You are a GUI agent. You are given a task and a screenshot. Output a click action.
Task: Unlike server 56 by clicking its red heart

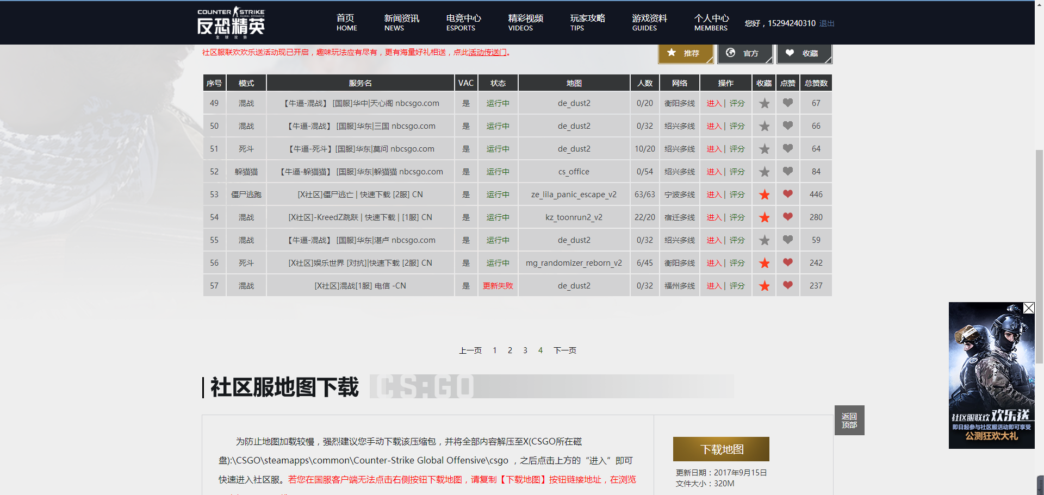point(787,262)
